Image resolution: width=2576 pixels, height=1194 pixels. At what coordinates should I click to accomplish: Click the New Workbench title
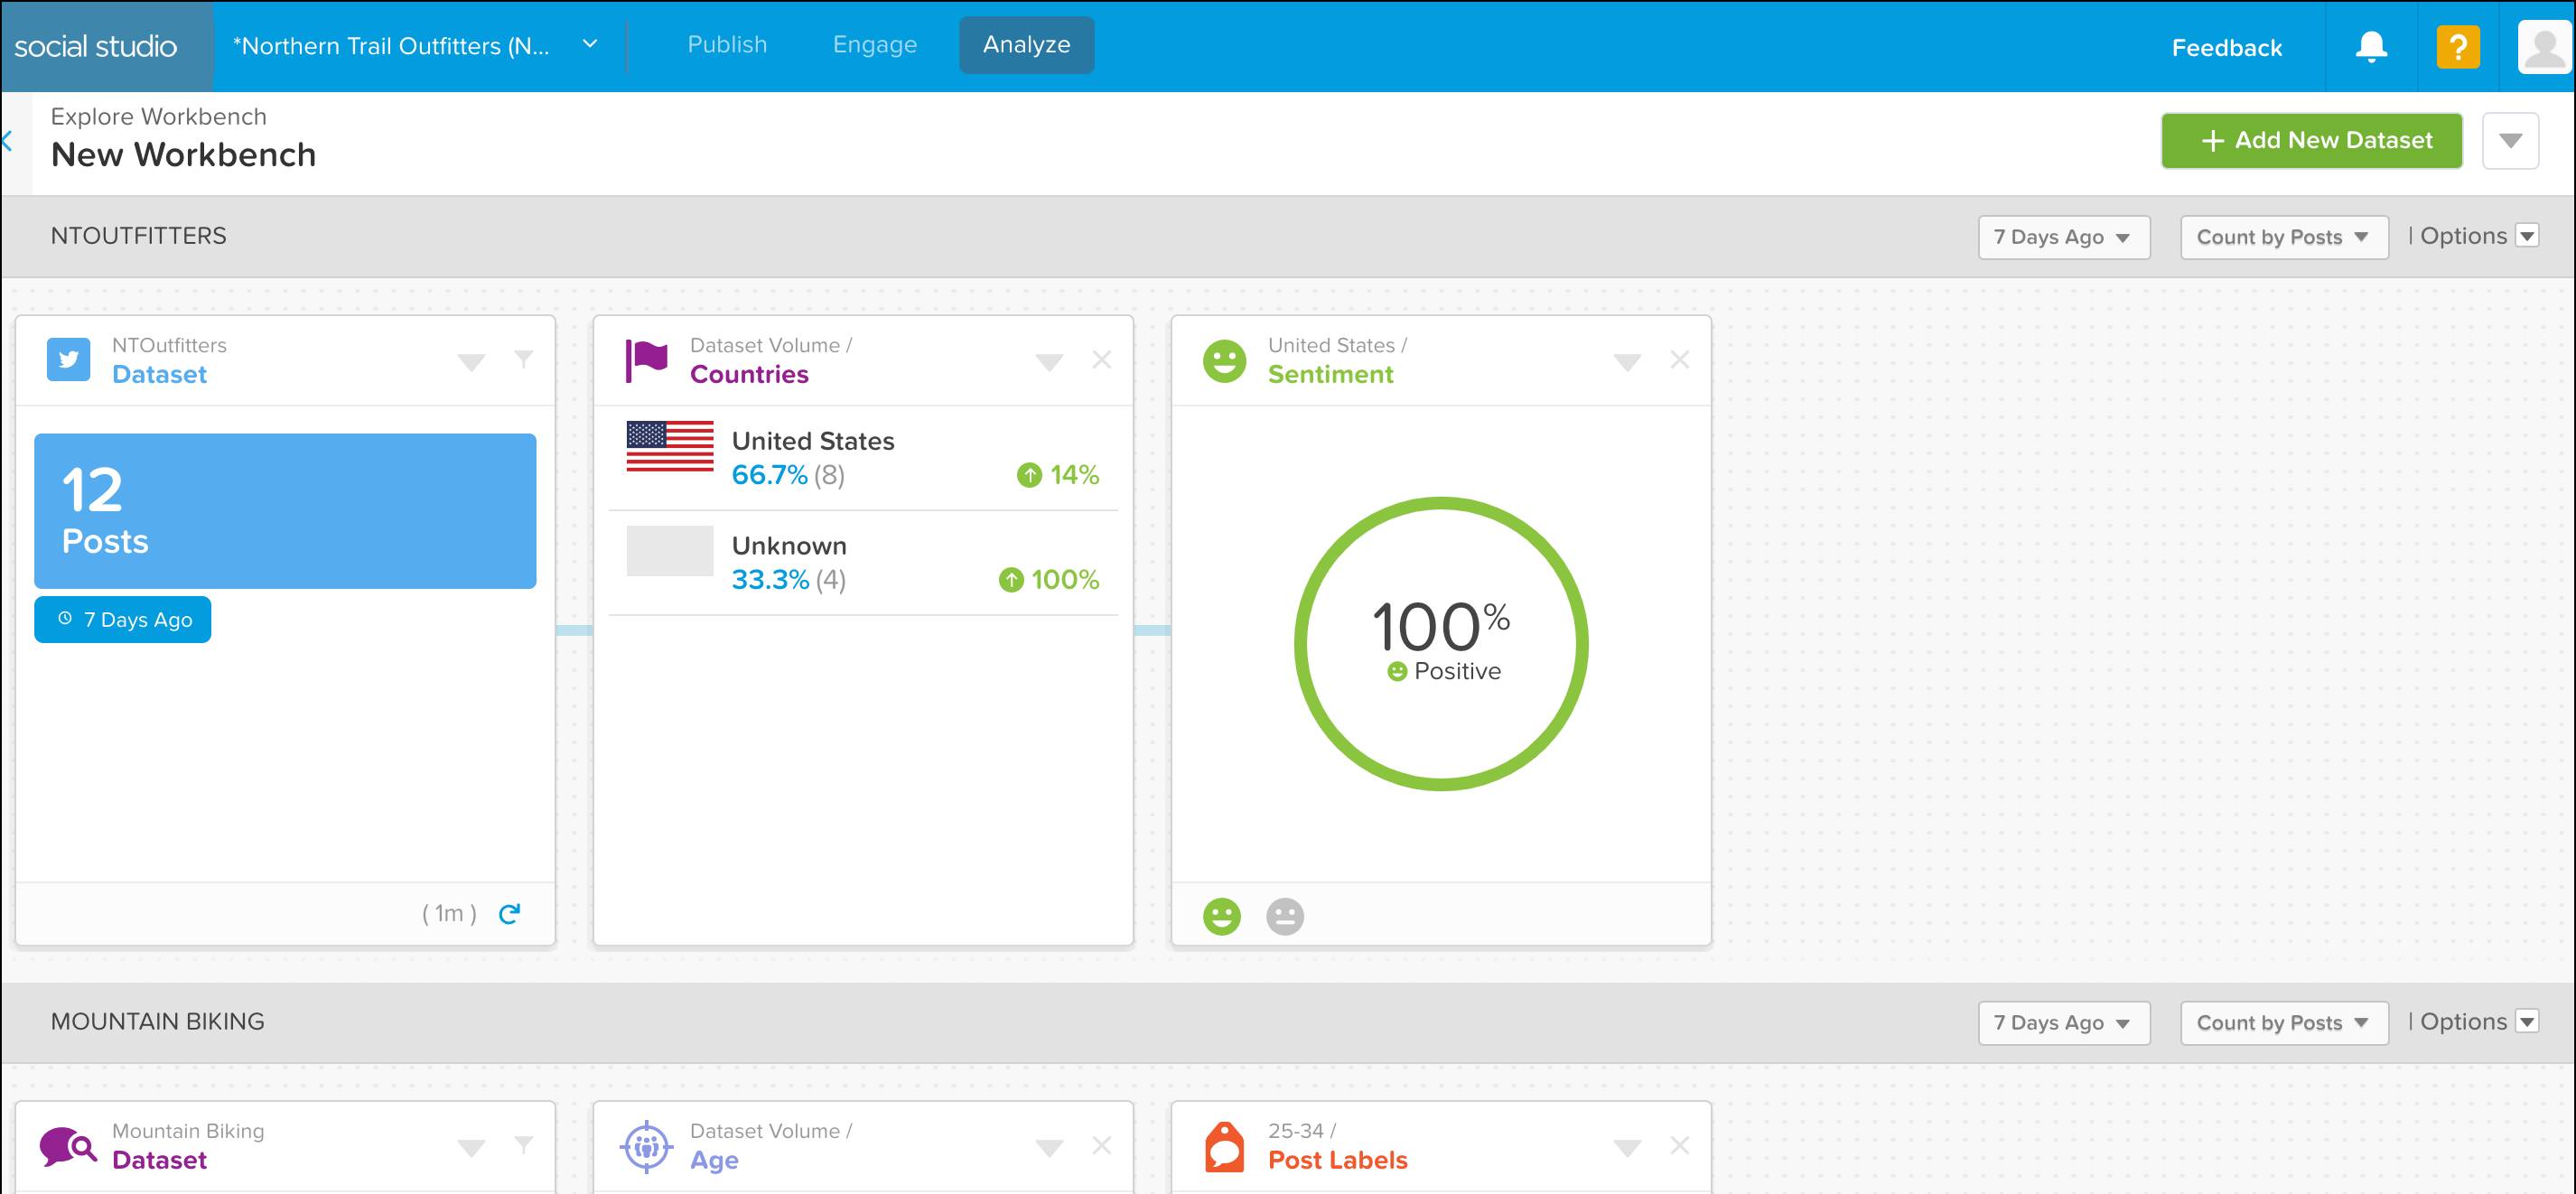(x=184, y=155)
